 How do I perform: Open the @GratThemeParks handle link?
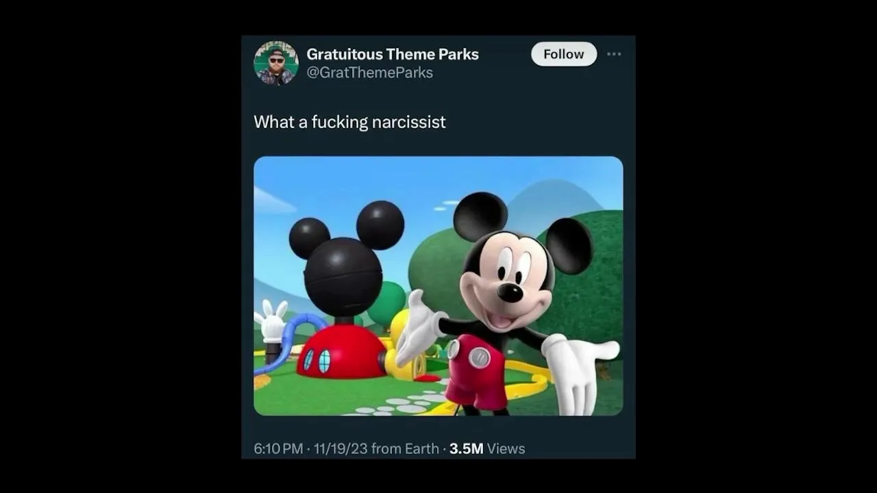[370, 73]
